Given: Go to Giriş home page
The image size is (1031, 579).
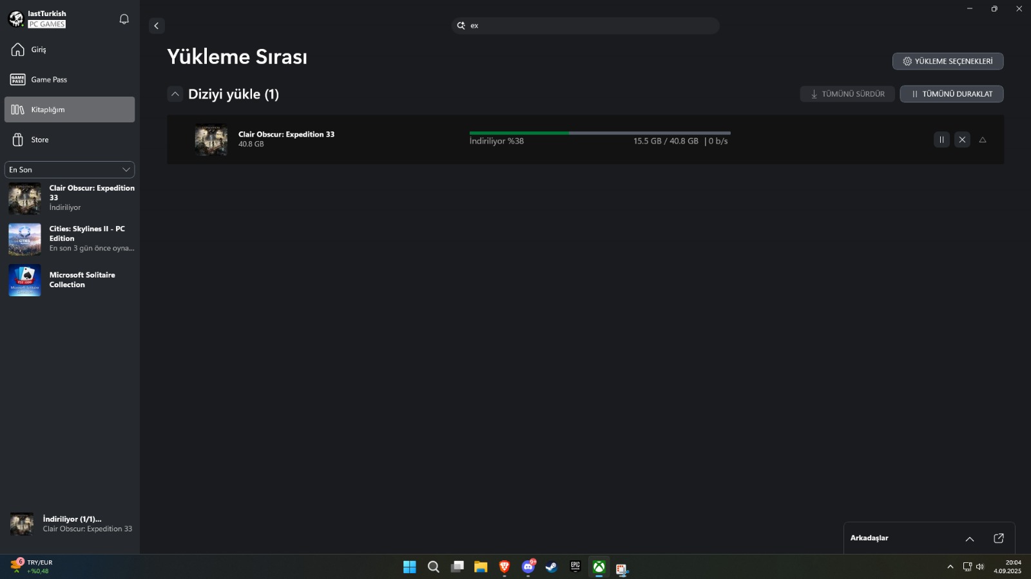Looking at the screenshot, I should click(x=70, y=50).
